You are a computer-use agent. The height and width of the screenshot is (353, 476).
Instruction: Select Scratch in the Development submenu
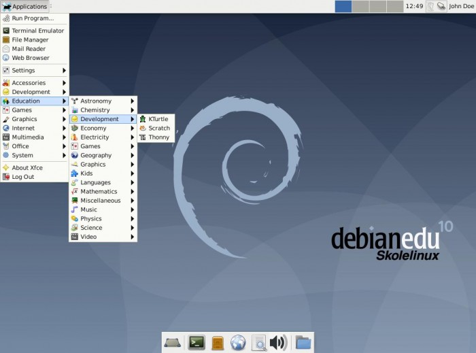click(158, 128)
